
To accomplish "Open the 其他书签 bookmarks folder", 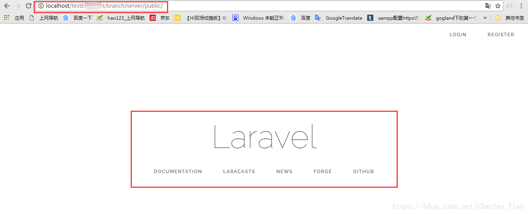I will (x=510, y=18).
